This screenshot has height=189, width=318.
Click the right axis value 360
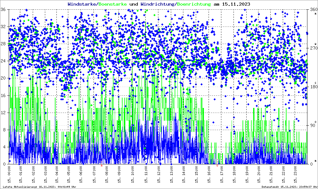pyautogui.click(x=314, y=10)
